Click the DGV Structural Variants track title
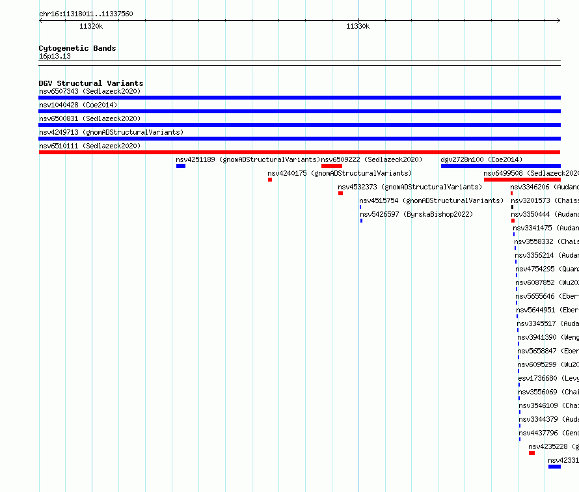The image size is (579, 492). pos(91,83)
